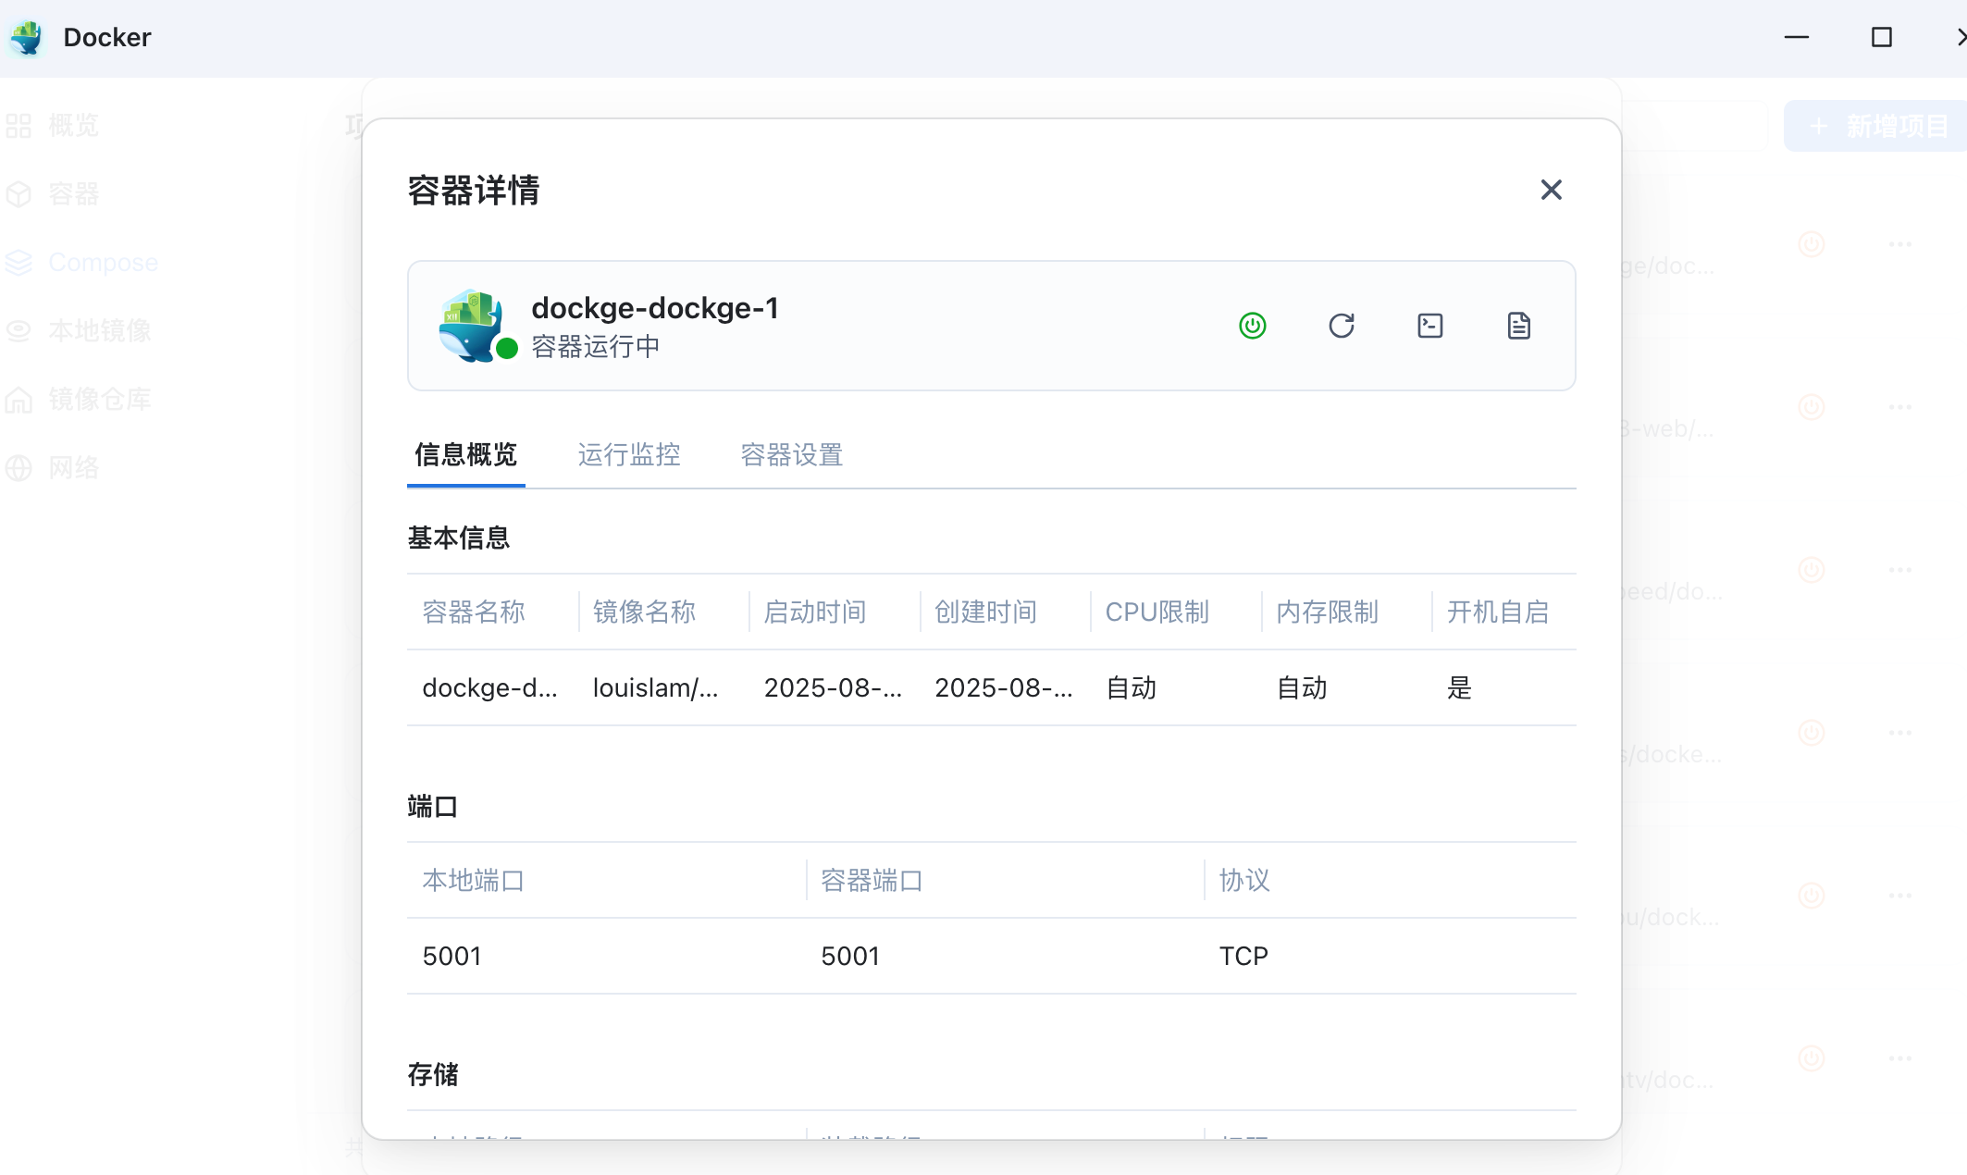Click the local port 5001 cell
This screenshot has height=1175, width=1967.
point(452,956)
